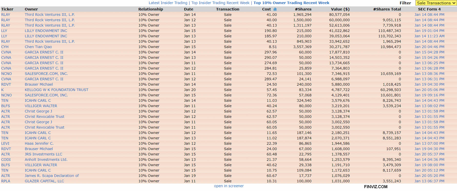Screen dimensions: 457x191
Task: Click the CODI ticker link
Action: pyautogui.click(x=6, y=160)
